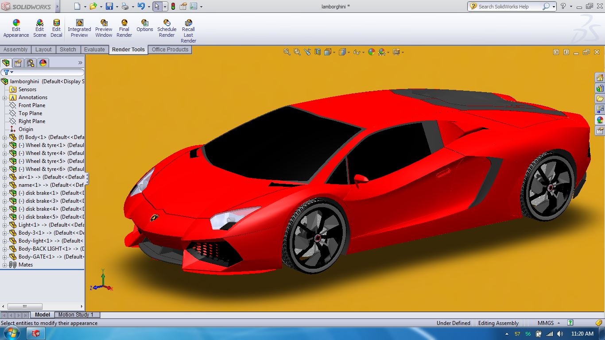Expand the Light<1> tree node

pyautogui.click(x=5, y=225)
